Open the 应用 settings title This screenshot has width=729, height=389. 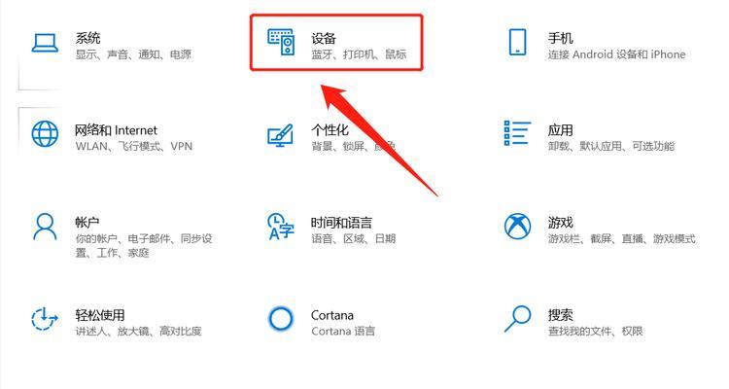tap(560, 129)
